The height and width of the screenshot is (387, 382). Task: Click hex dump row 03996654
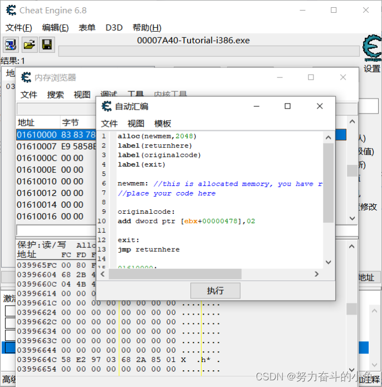119,369
